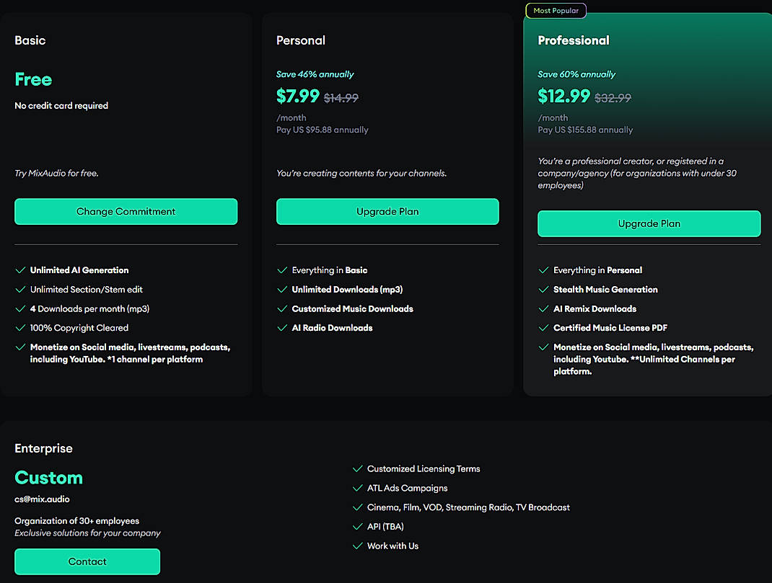772x583 pixels.
Task: Click Upgrade Plan on the Personal plan
Action: [x=387, y=211]
